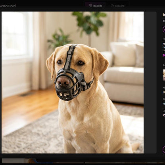Click the dark gray padding right of the image
The height and width of the screenshot is (165, 165).
pyautogui.click(x=150, y=82)
